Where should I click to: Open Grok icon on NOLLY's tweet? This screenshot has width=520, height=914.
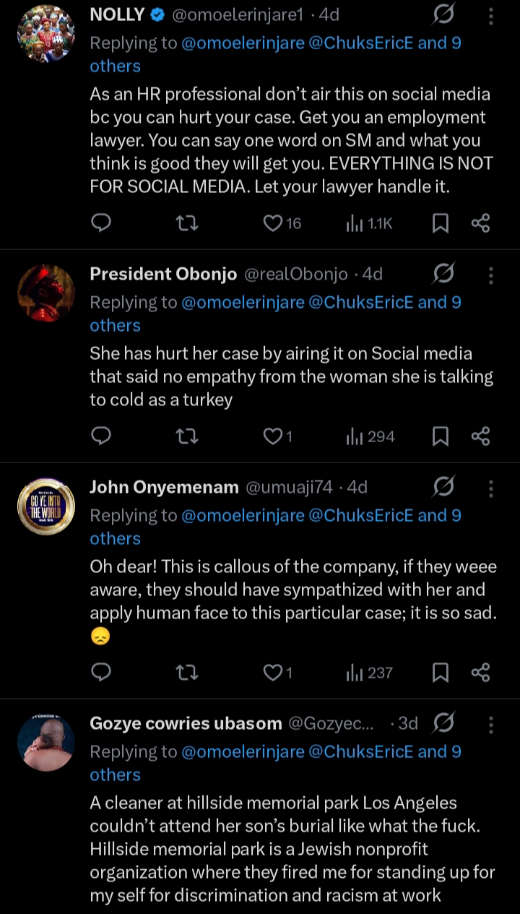tap(443, 14)
